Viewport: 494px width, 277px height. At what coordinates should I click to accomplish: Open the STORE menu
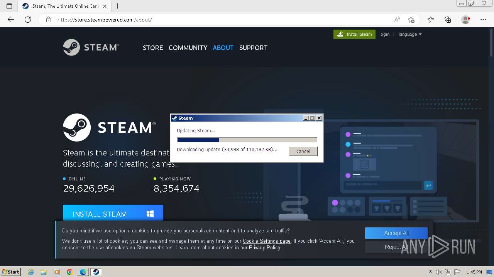click(153, 48)
